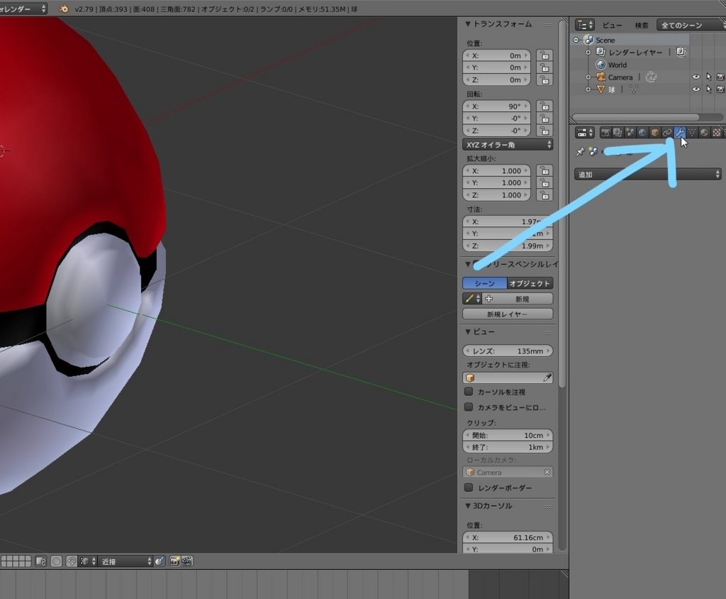Toggle the snap magnet icon in viewport header
The height and width of the screenshot is (599, 726).
click(72, 561)
